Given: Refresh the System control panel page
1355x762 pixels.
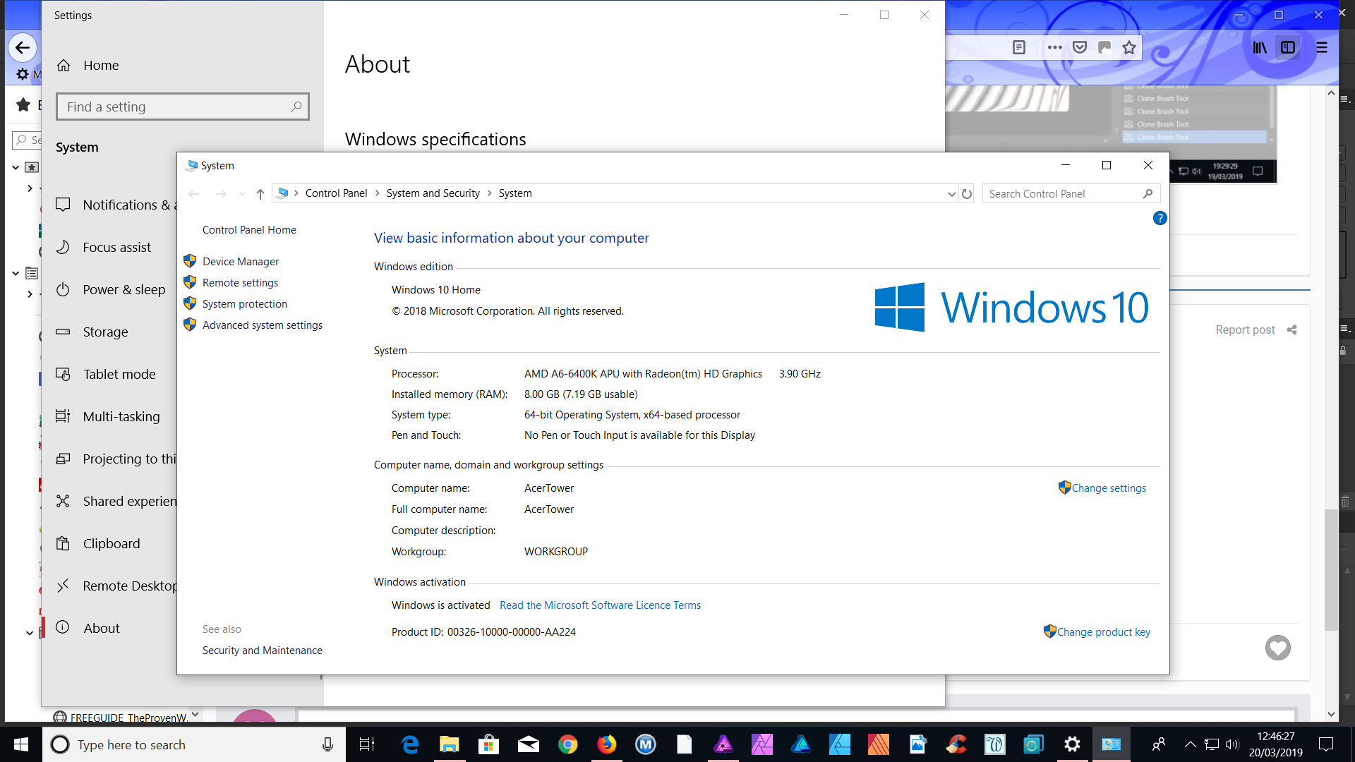Looking at the screenshot, I should coord(967,194).
